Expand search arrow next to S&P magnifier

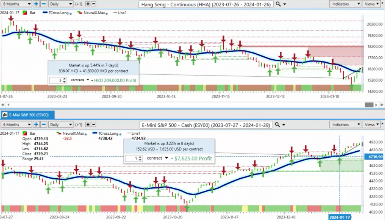(x=284, y=125)
